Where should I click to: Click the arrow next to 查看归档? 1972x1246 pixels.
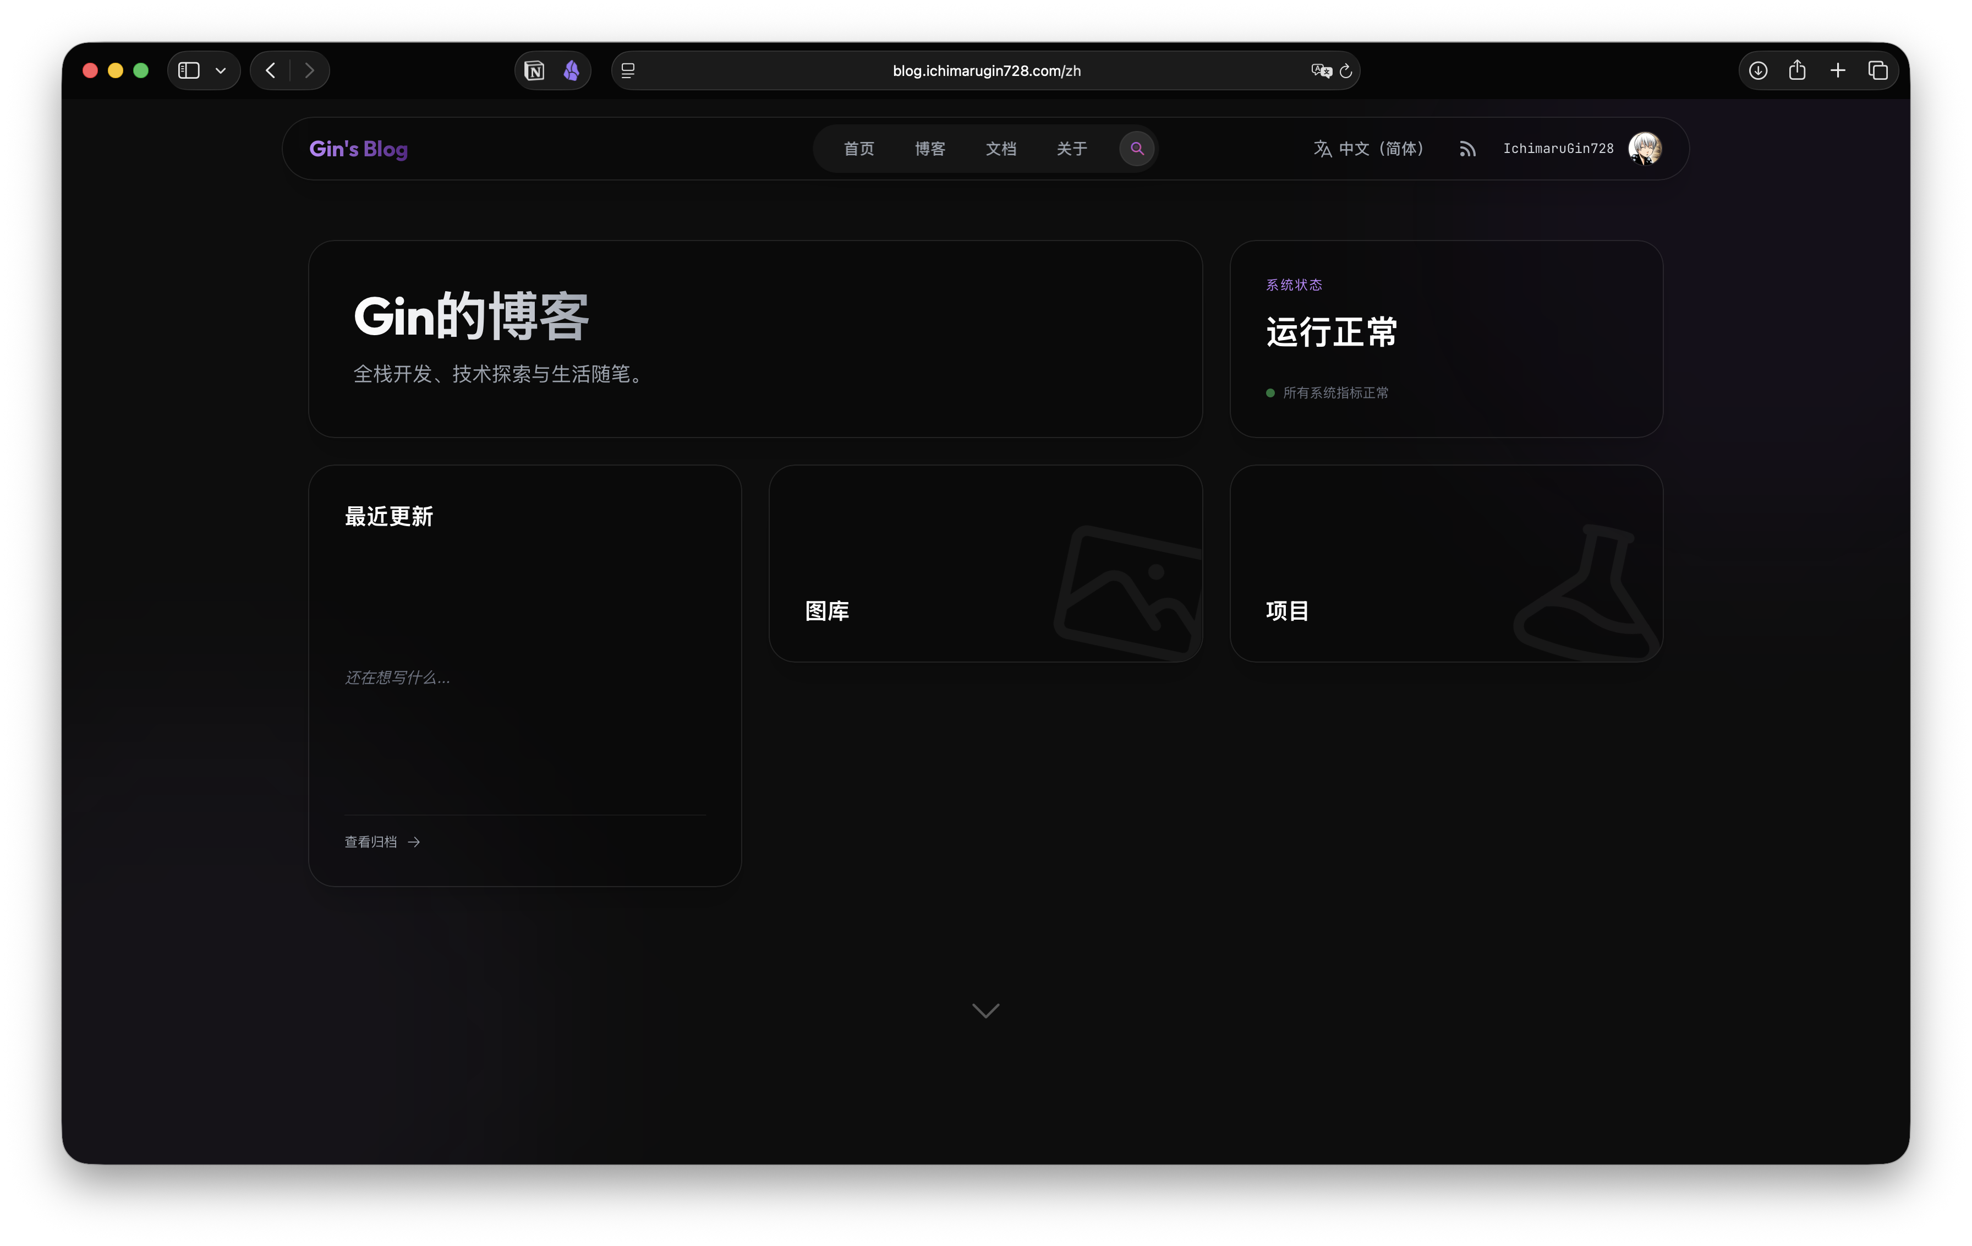point(414,842)
